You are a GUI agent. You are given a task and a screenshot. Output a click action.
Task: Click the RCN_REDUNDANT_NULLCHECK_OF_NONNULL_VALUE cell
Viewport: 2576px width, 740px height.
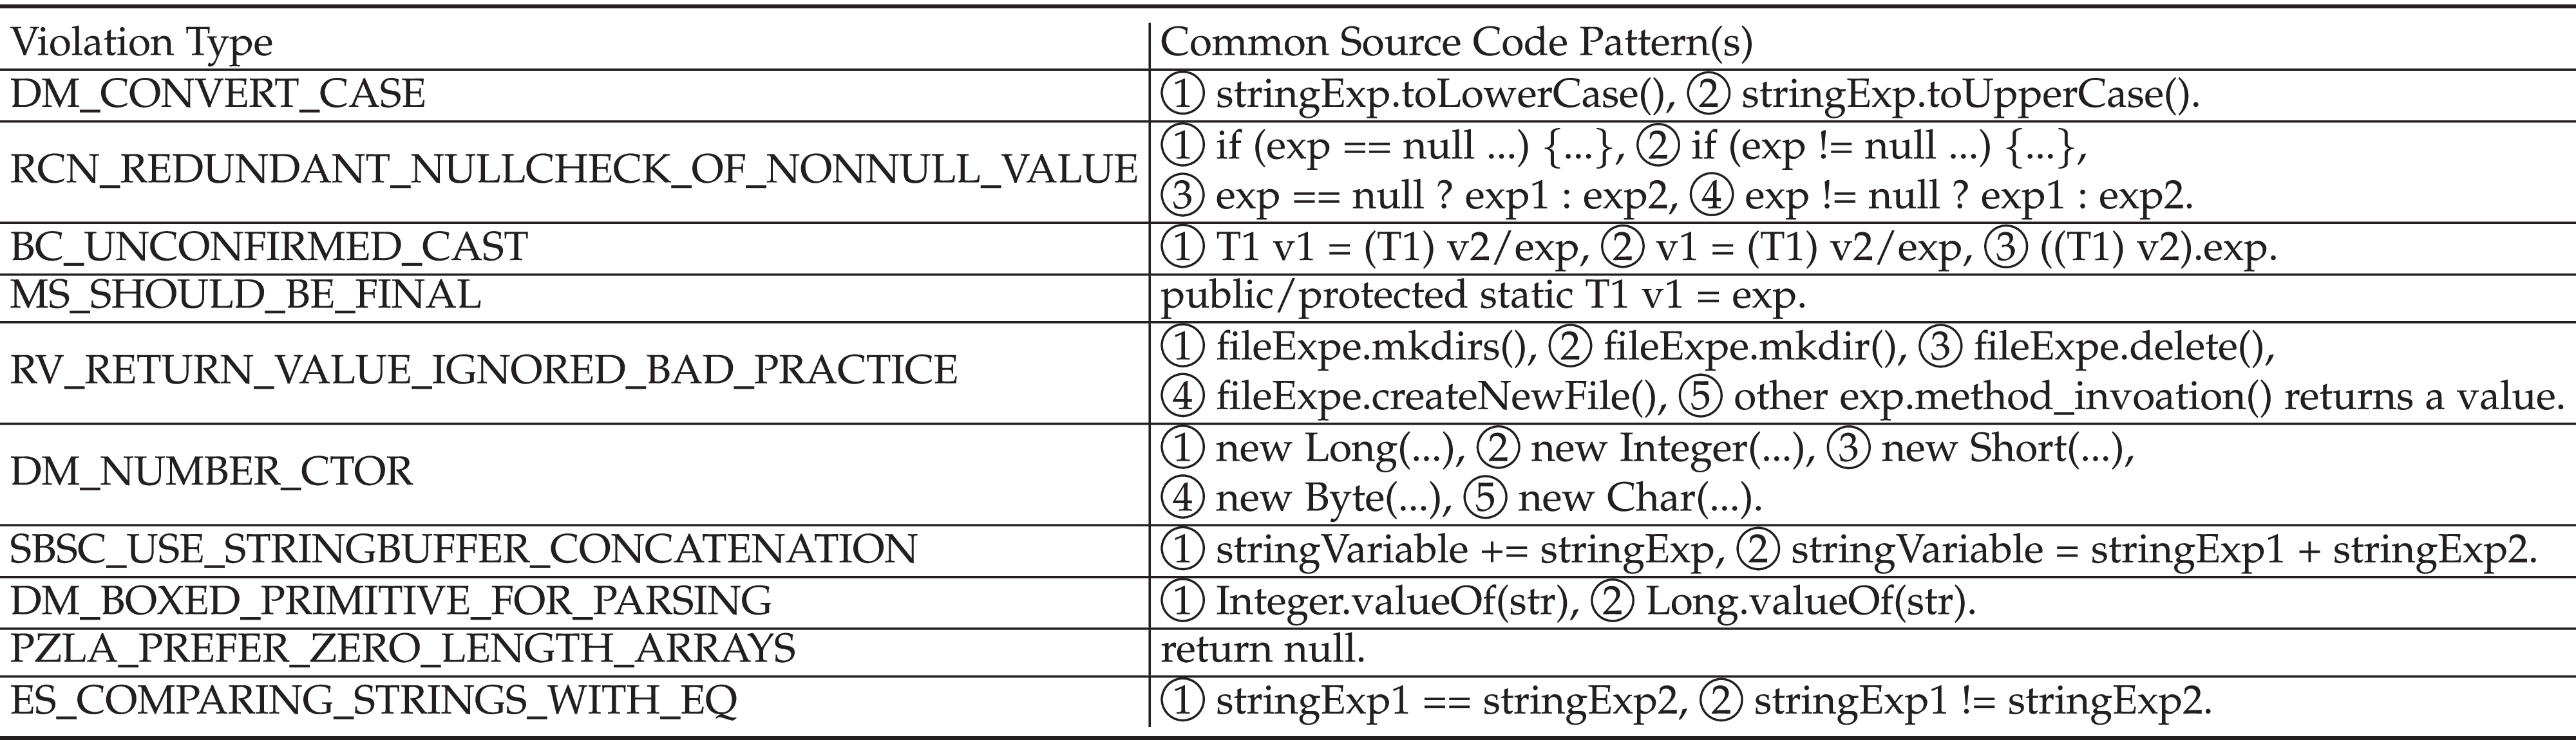573,170
